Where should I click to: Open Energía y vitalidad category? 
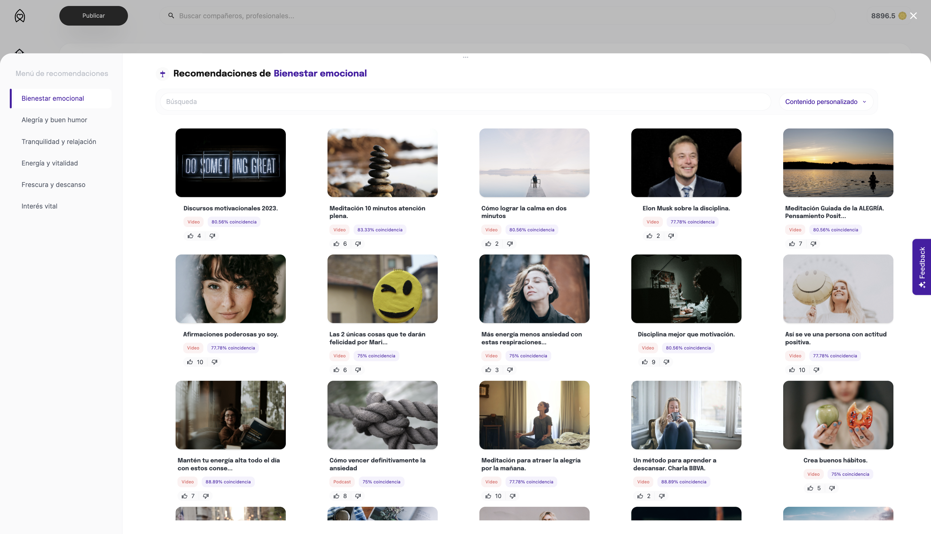point(50,163)
